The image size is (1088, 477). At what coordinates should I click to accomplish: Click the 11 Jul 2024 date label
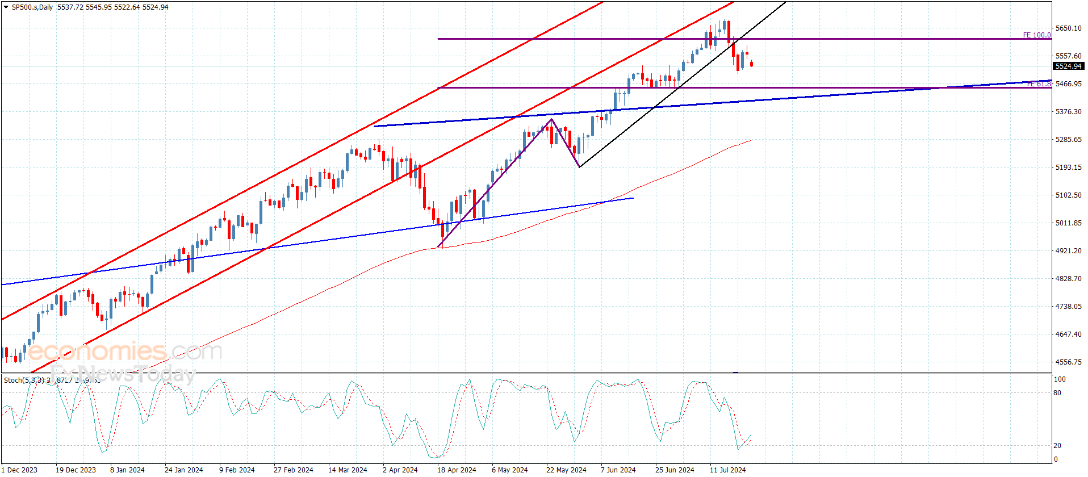(x=727, y=470)
